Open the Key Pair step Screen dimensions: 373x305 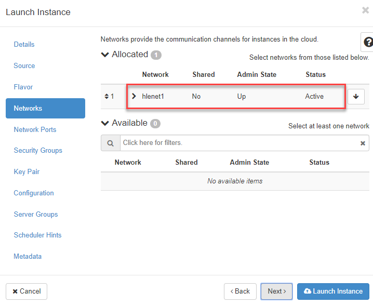(26, 172)
